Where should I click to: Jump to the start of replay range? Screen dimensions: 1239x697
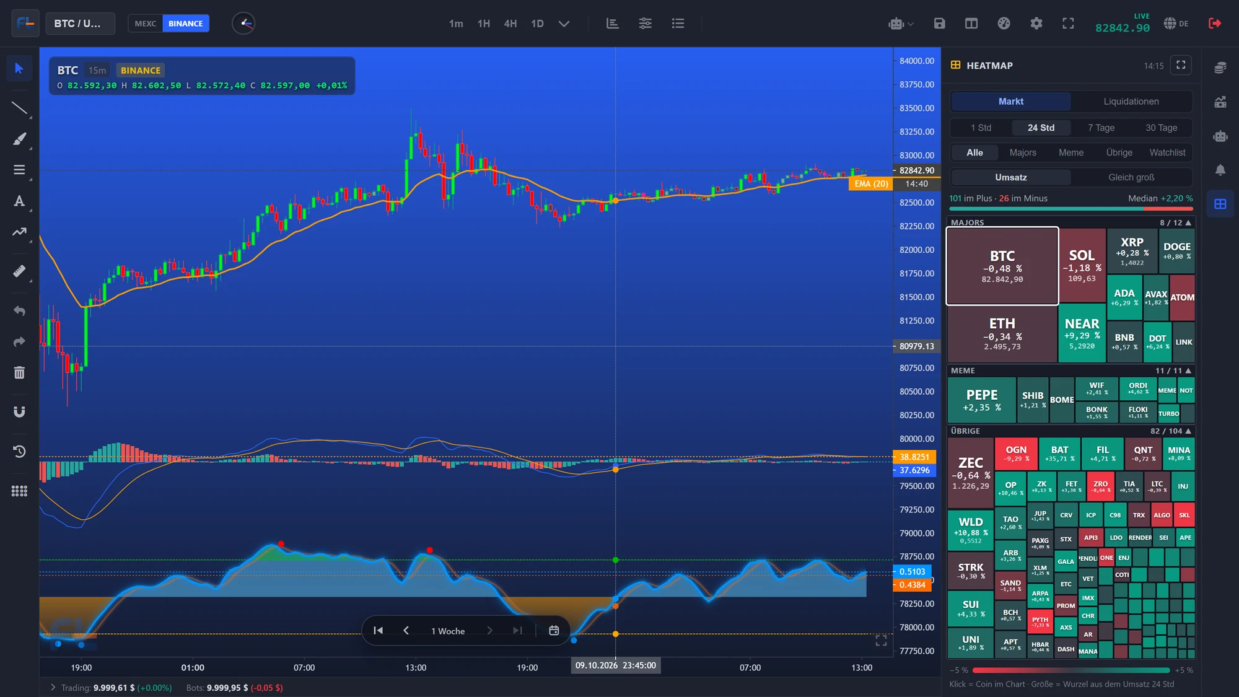pos(378,631)
